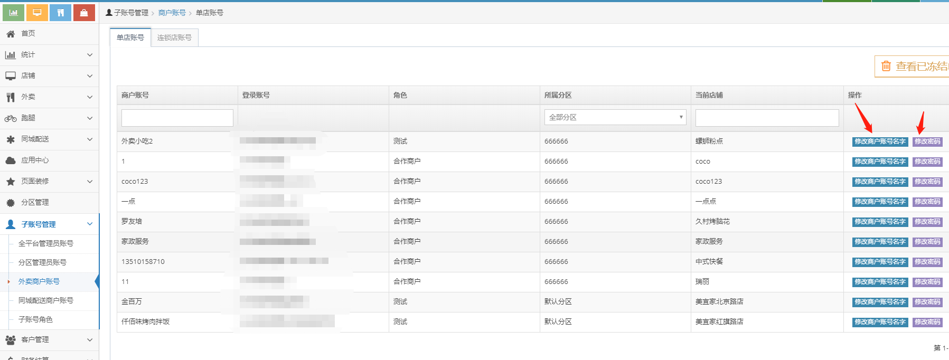Focus the 商户账号 filter input box

[177, 118]
